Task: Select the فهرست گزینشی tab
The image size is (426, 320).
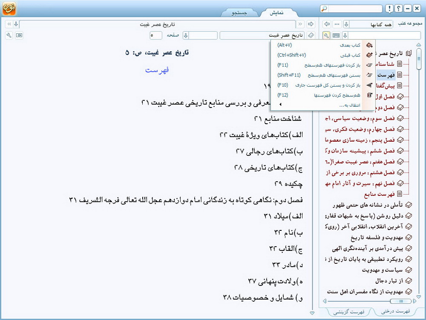Action: click(349, 311)
